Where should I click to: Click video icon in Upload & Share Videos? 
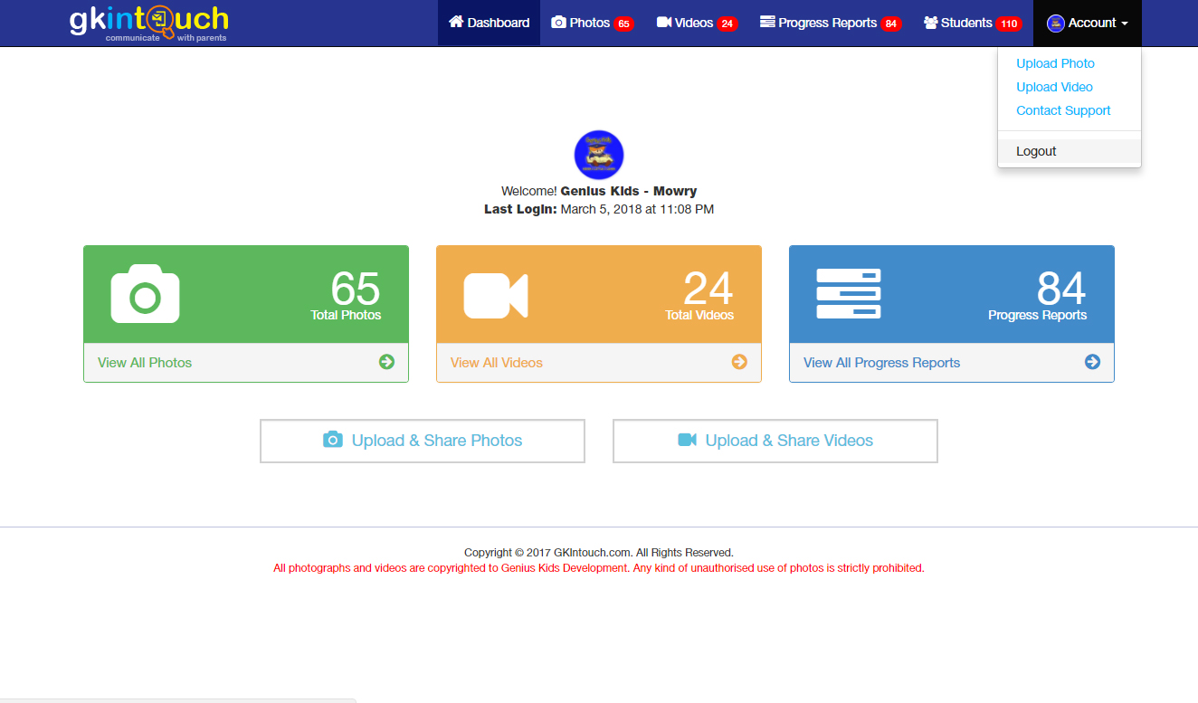tap(688, 440)
